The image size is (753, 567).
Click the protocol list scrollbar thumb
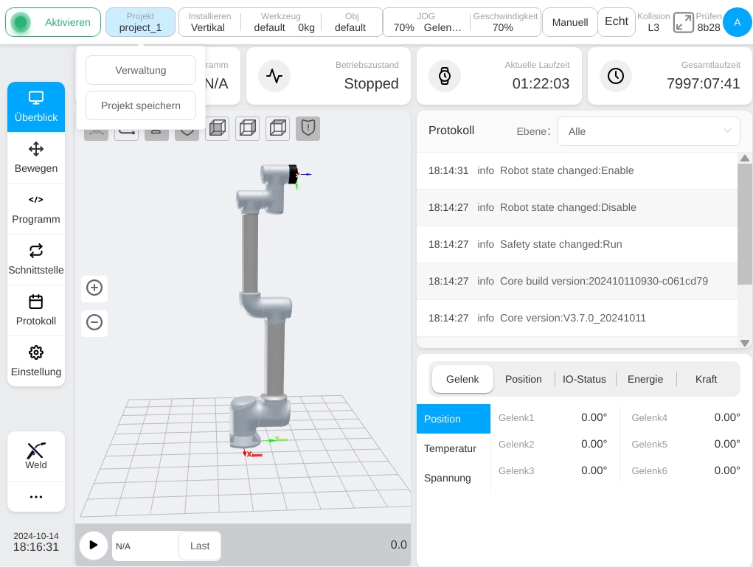[x=745, y=223]
